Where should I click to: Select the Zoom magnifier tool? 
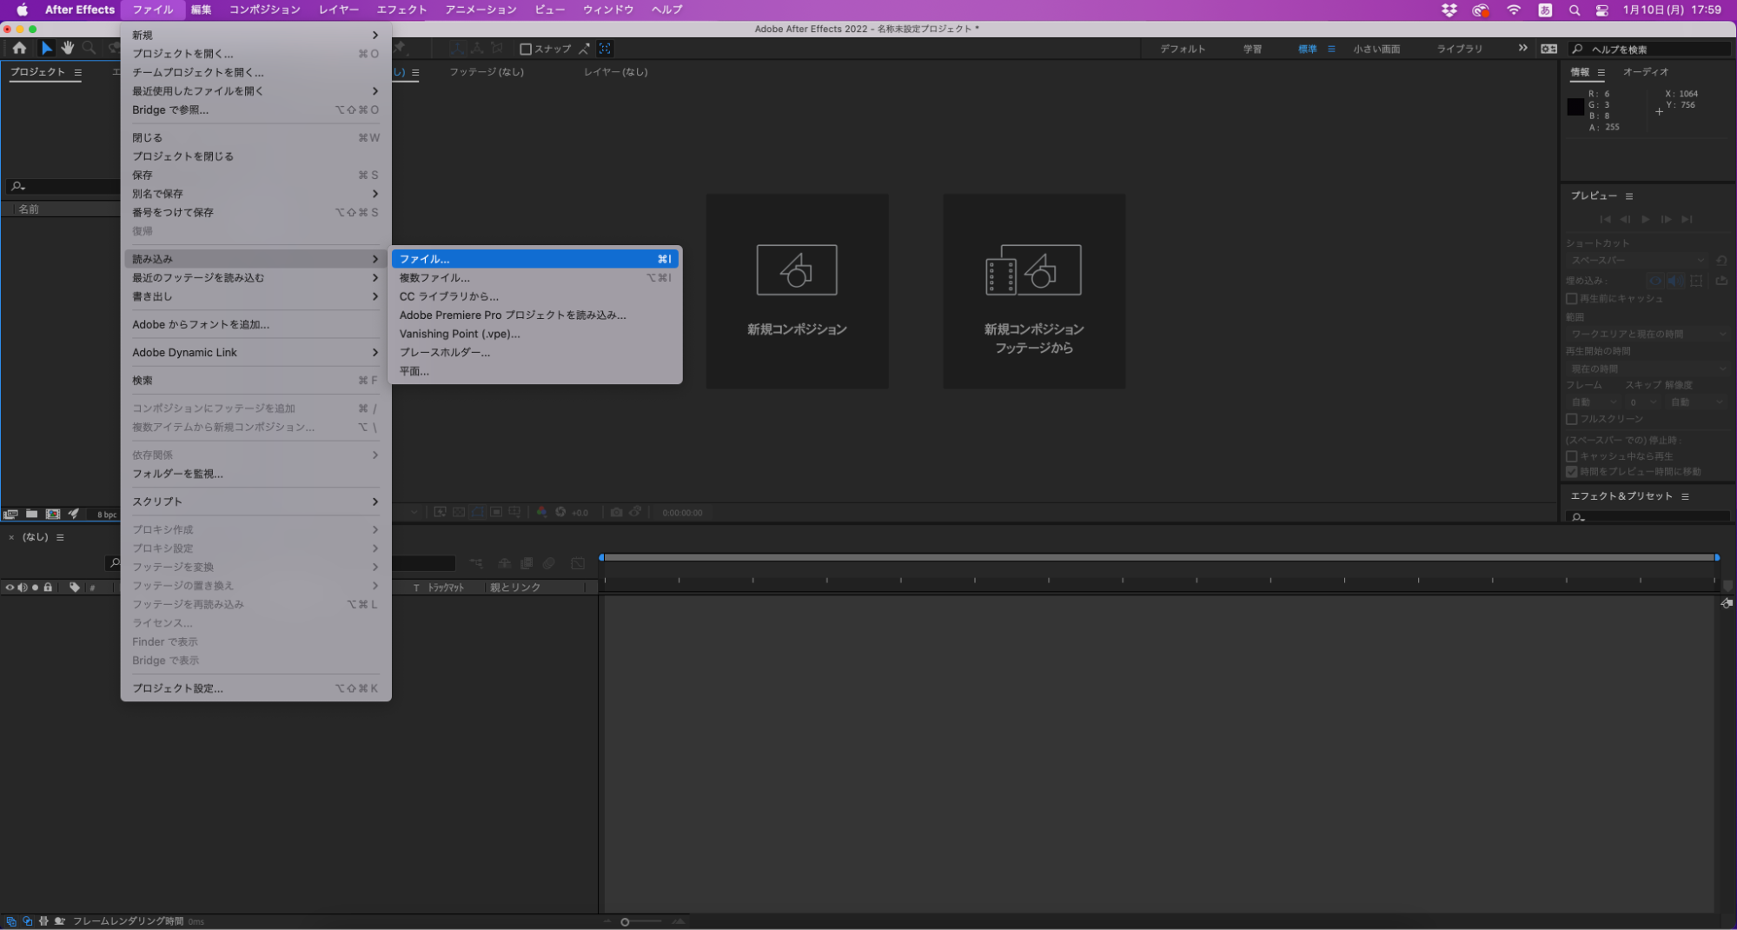[89, 49]
